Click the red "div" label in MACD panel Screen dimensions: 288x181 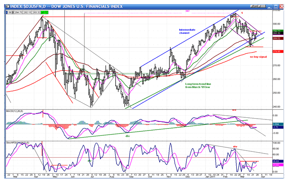[x=235, y=110]
